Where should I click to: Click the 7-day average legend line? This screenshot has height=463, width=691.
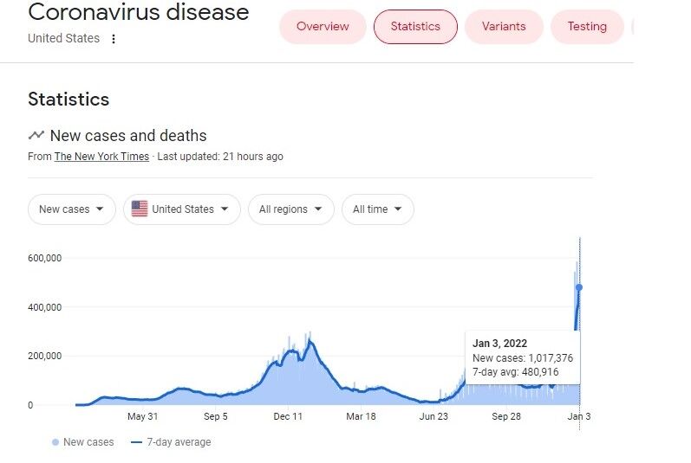(x=136, y=442)
